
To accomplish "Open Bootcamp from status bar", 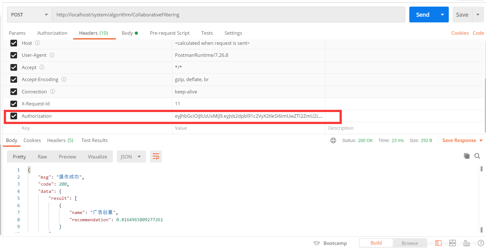I will [330, 243].
